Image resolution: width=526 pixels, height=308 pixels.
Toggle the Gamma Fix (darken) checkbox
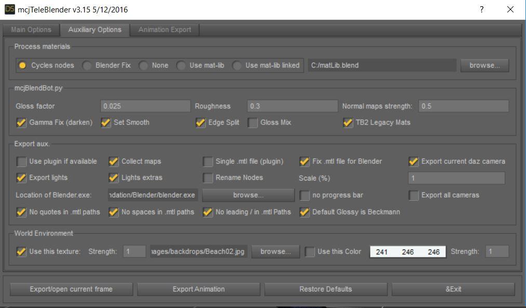tap(21, 122)
